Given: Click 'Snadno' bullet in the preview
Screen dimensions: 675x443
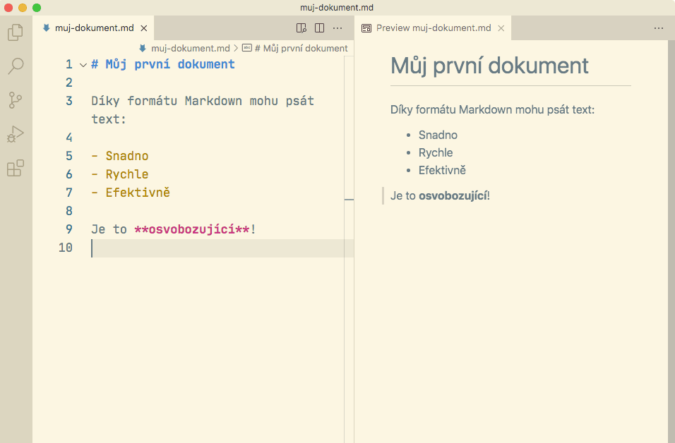Looking at the screenshot, I should click(x=438, y=135).
